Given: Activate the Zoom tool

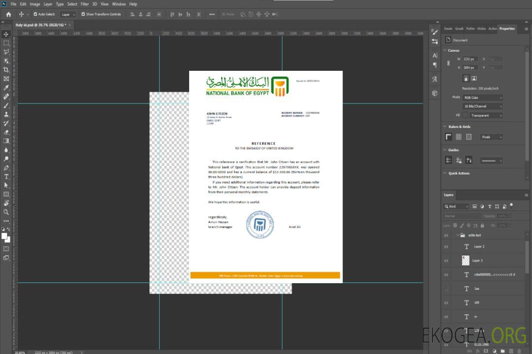Looking at the screenshot, I should (6, 212).
